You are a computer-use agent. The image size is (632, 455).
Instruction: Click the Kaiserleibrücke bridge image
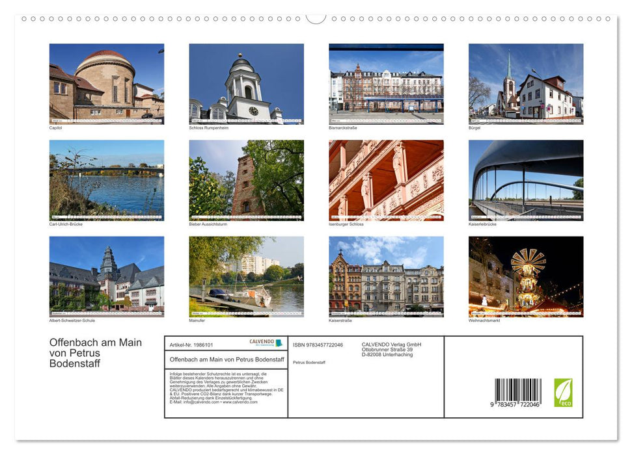tap(525, 180)
